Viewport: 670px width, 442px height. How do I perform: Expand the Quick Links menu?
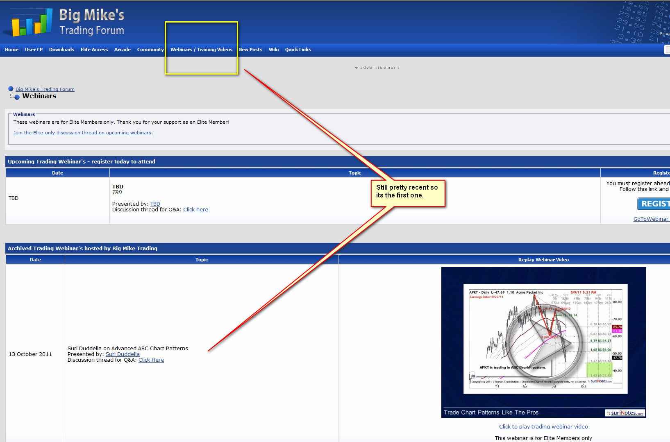[x=298, y=50]
